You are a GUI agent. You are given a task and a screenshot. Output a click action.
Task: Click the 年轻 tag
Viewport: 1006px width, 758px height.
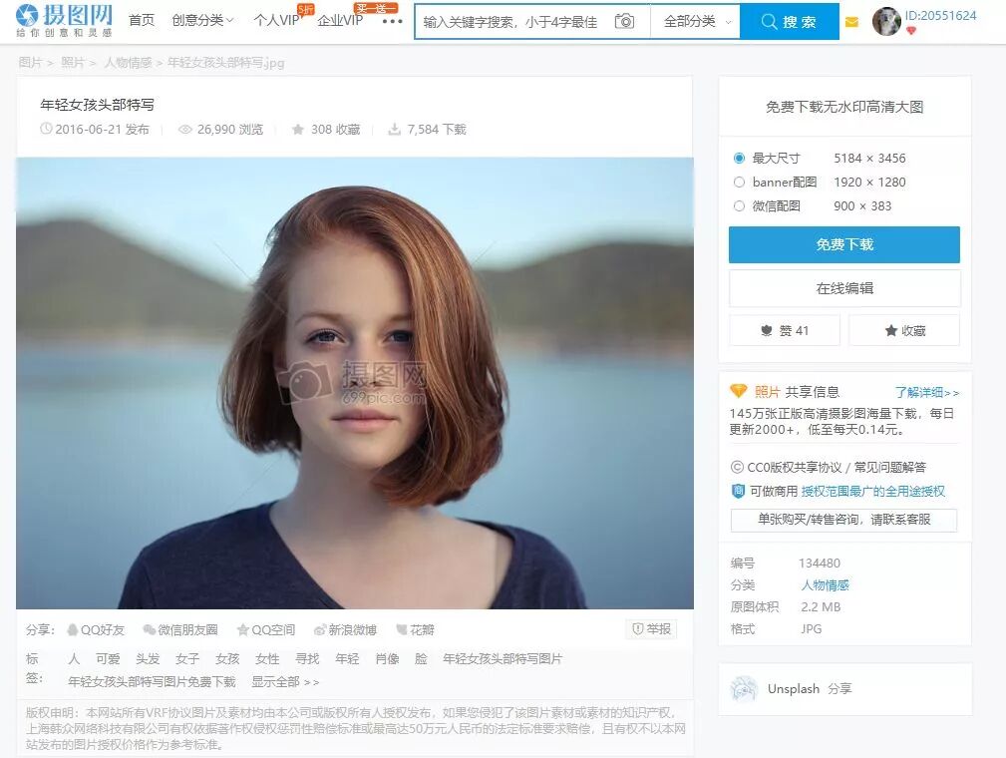[347, 658]
